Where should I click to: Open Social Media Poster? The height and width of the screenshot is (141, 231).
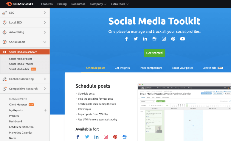coord(21,59)
